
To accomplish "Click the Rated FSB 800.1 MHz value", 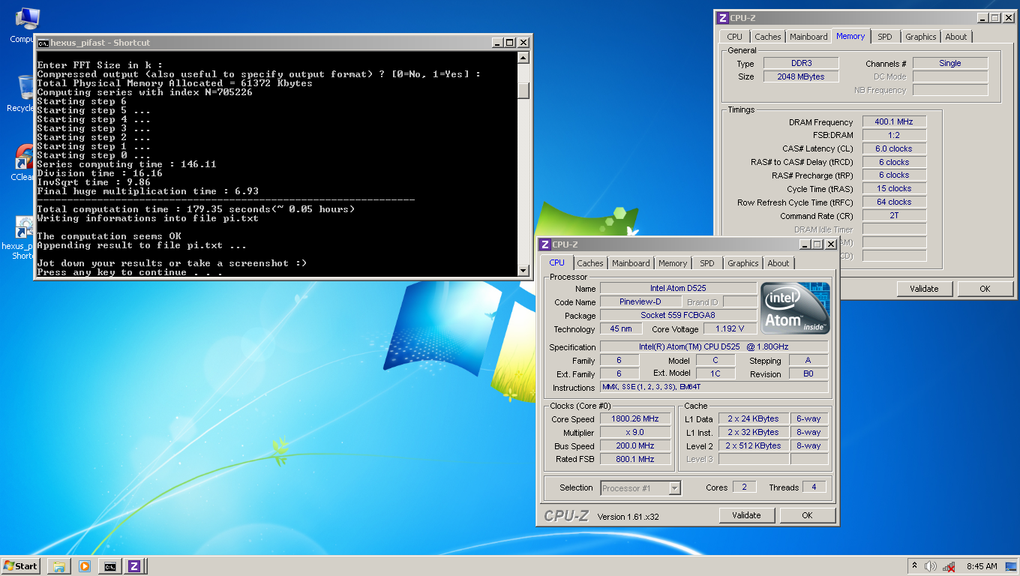I will 636,460.
